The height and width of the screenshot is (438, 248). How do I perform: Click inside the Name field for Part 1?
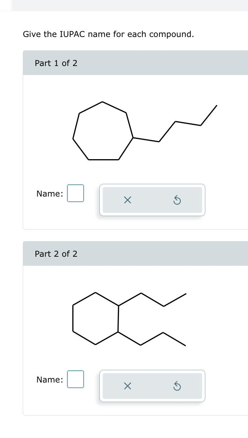pos(76,193)
